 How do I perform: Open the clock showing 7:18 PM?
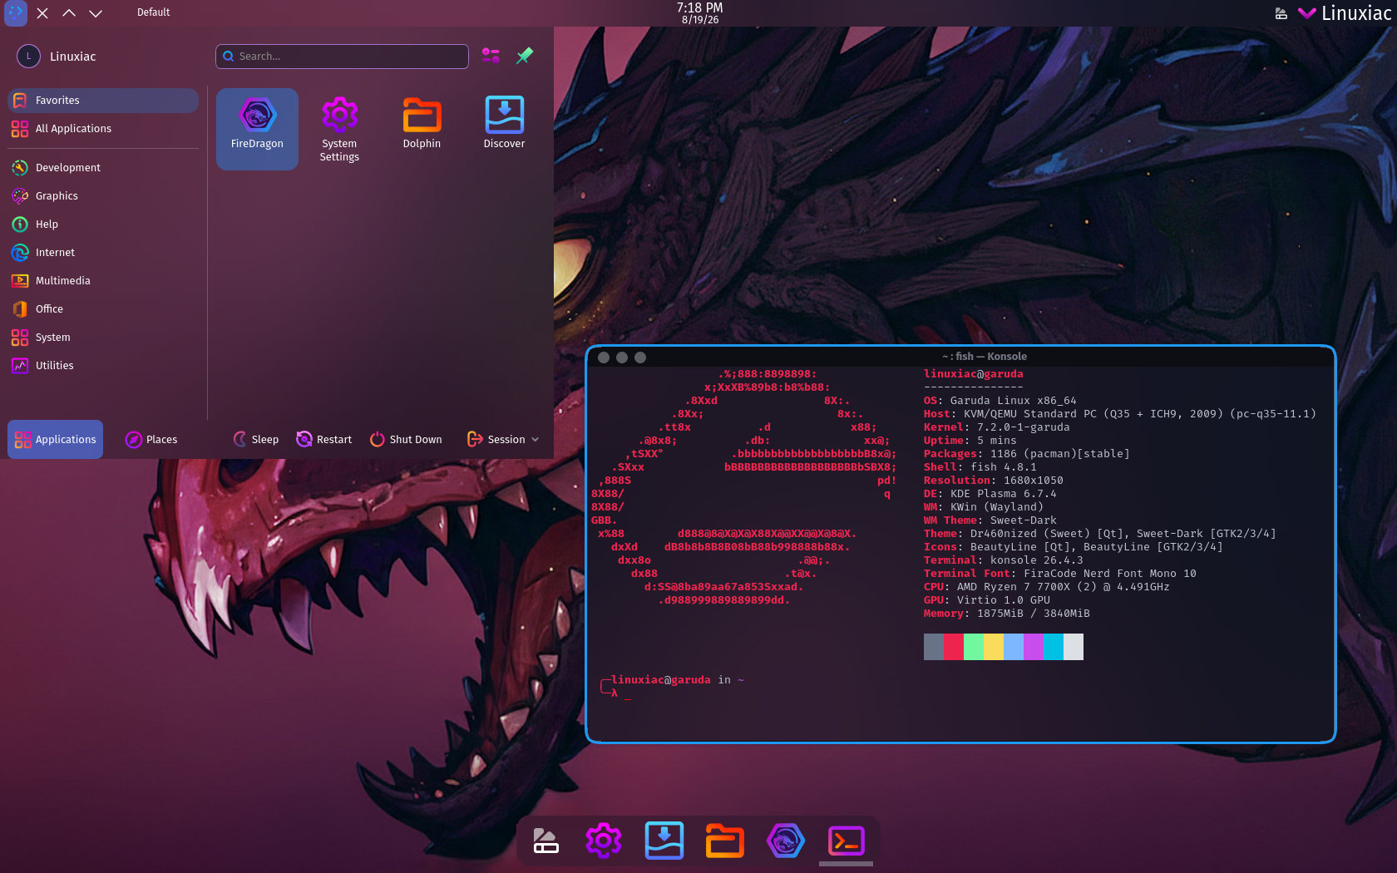699,12
